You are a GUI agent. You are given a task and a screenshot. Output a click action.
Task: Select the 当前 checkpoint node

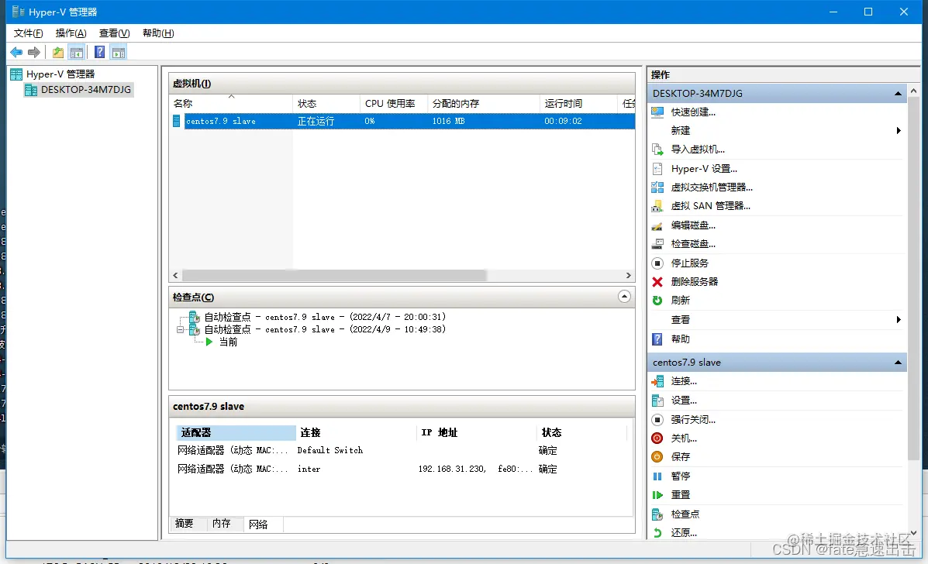point(228,342)
